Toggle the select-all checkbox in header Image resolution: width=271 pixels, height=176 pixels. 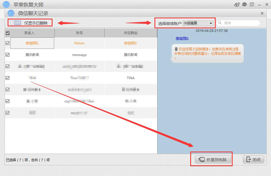tap(8, 33)
